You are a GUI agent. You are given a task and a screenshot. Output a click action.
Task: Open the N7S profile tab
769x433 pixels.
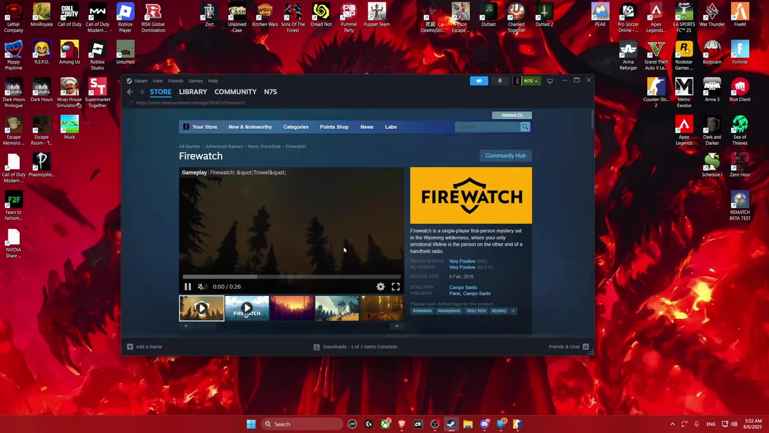(x=270, y=92)
